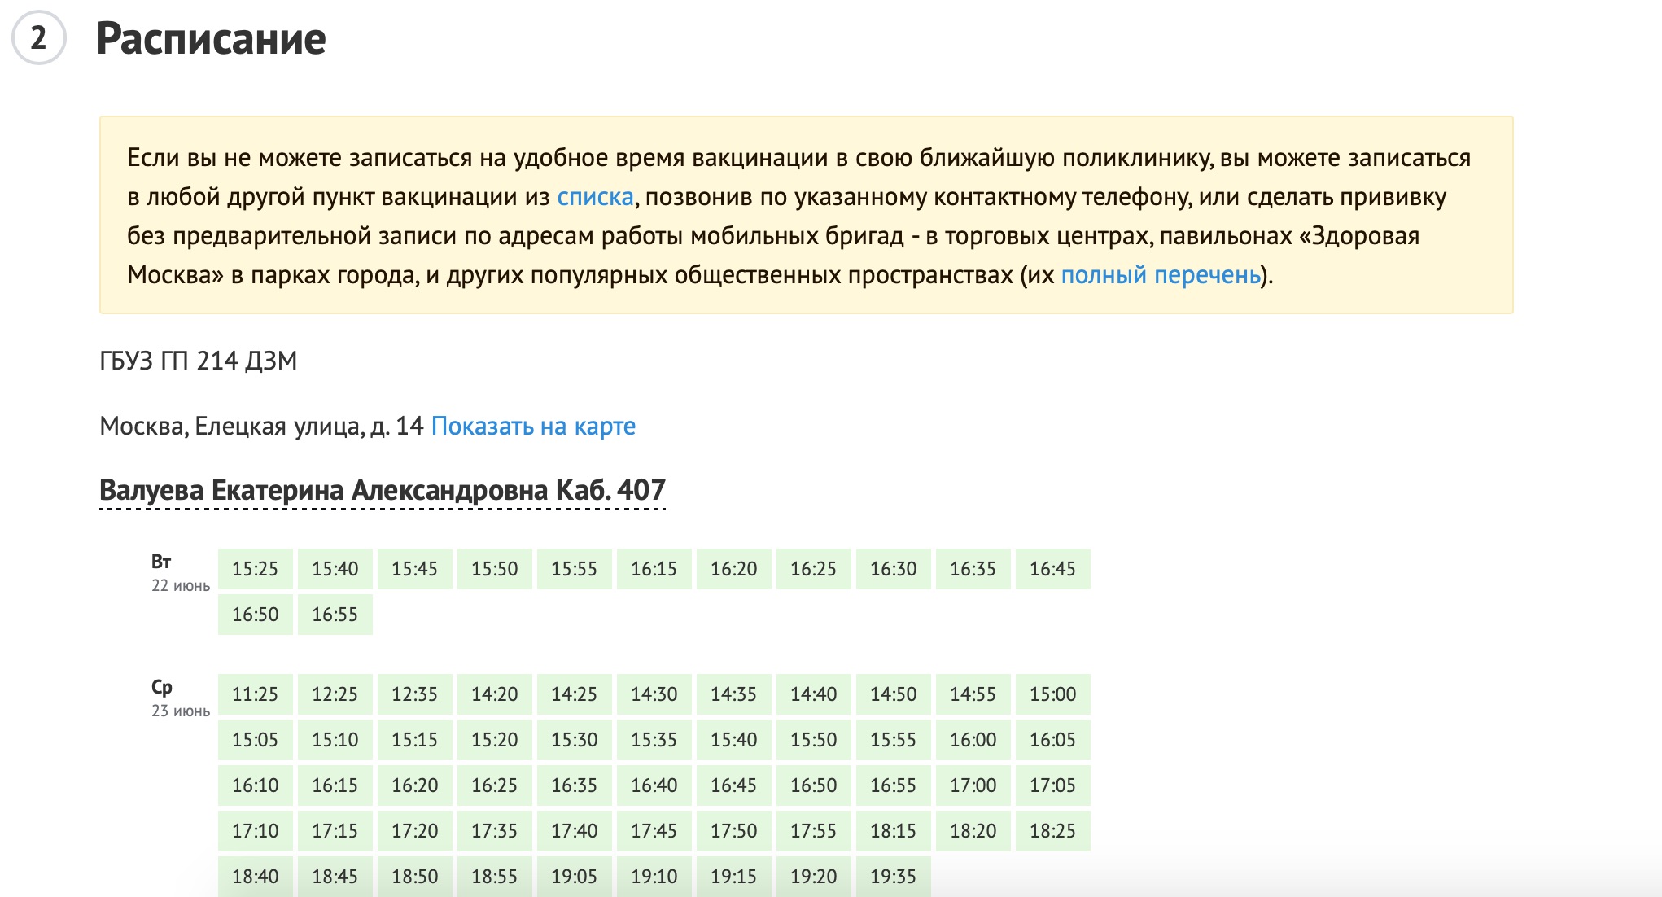This screenshot has height=897, width=1662.
Task: Pick the Wednesday 19:35 slot
Action: 893,877
